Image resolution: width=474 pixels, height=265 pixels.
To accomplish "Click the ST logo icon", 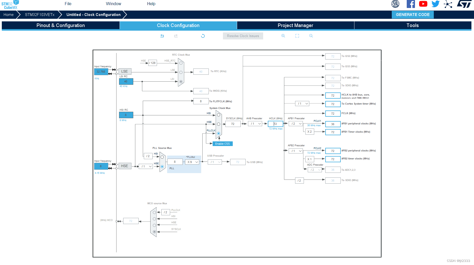I will (464, 4).
